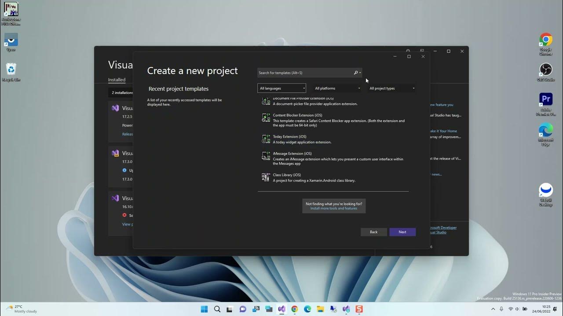Select the iMessage Extension (iOS) template icon

266,156
